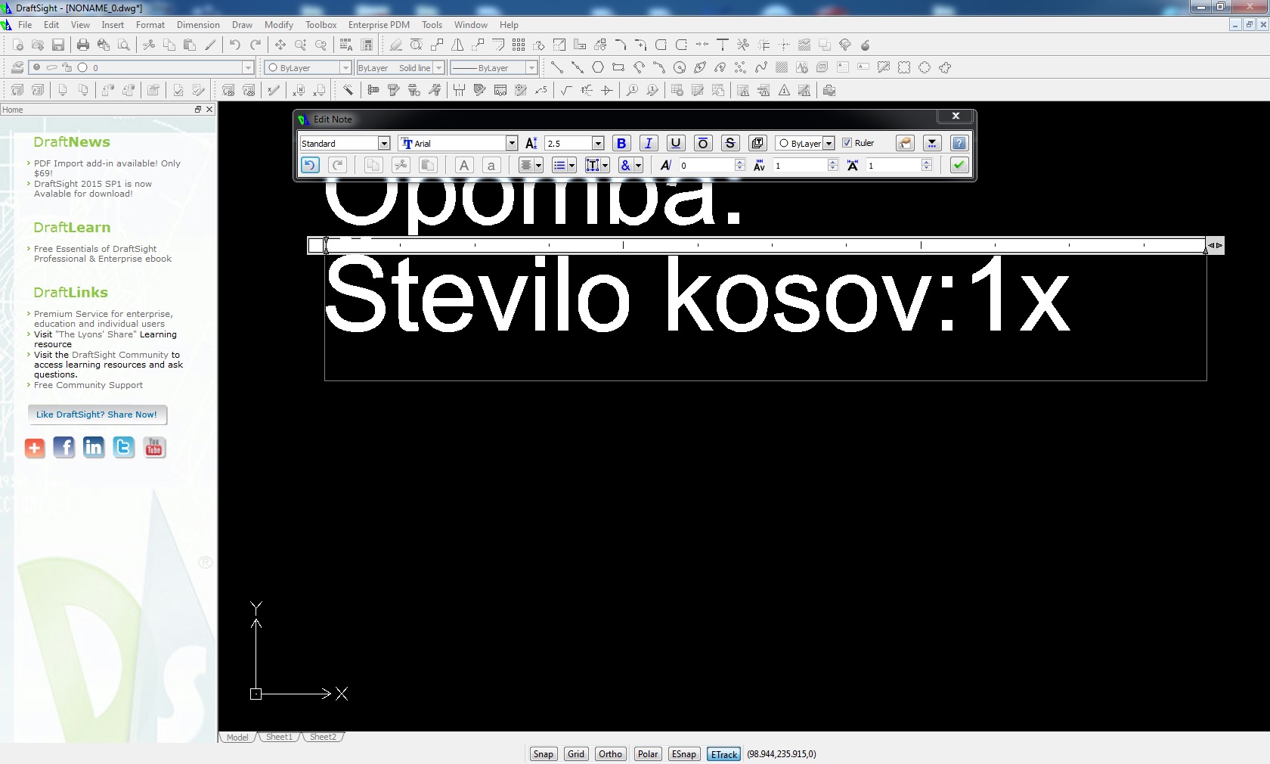Image resolution: width=1270 pixels, height=764 pixels.
Task: Apply strikethrough to the note text
Action: (x=729, y=143)
